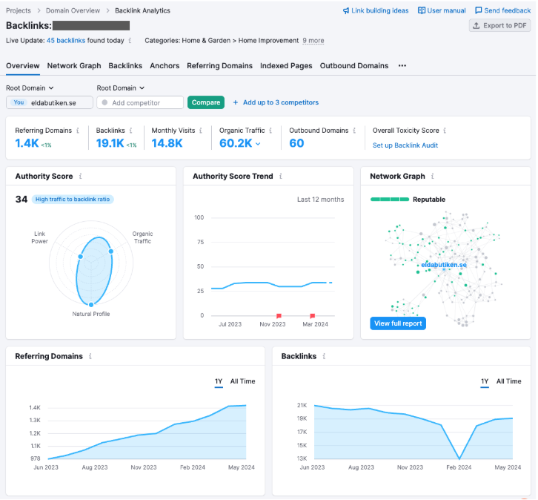This screenshot has width=538, height=500.
Task: Click the red flag marker near Nov 2023
Action: coord(279,315)
